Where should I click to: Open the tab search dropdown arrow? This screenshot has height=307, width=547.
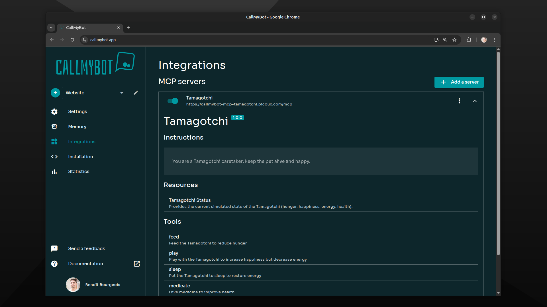click(x=51, y=28)
